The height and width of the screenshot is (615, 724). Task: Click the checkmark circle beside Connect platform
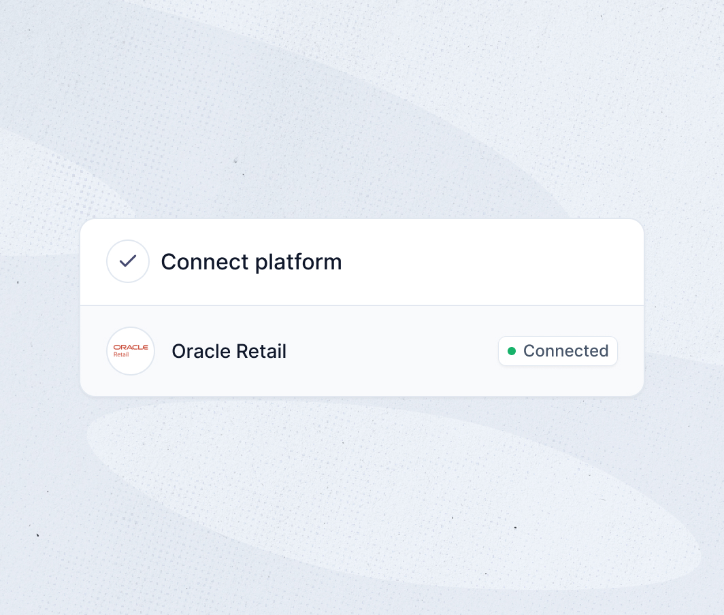[128, 261]
